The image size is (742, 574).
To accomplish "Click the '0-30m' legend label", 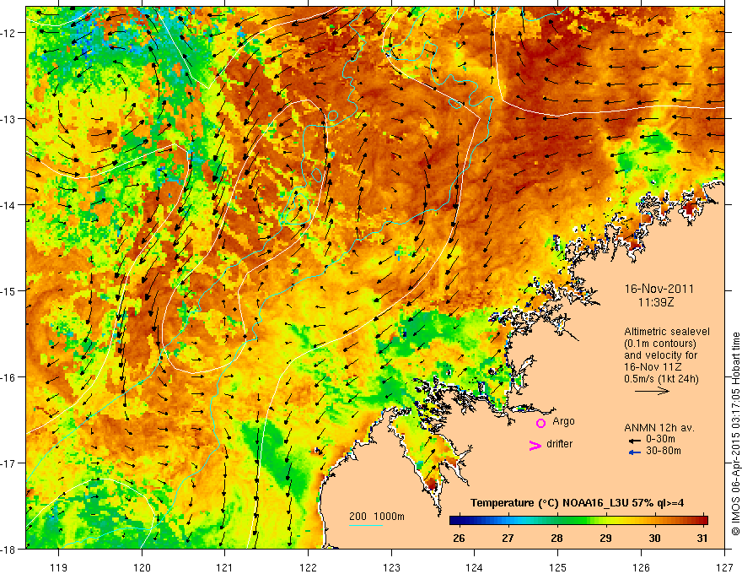I will tap(660, 439).
